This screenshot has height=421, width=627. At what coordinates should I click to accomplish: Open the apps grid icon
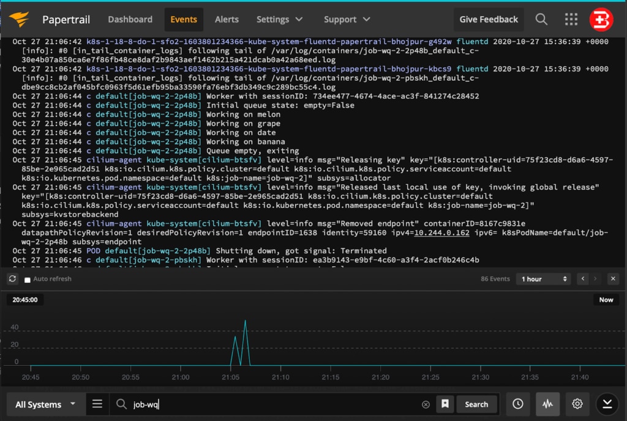tap(571, 19)
